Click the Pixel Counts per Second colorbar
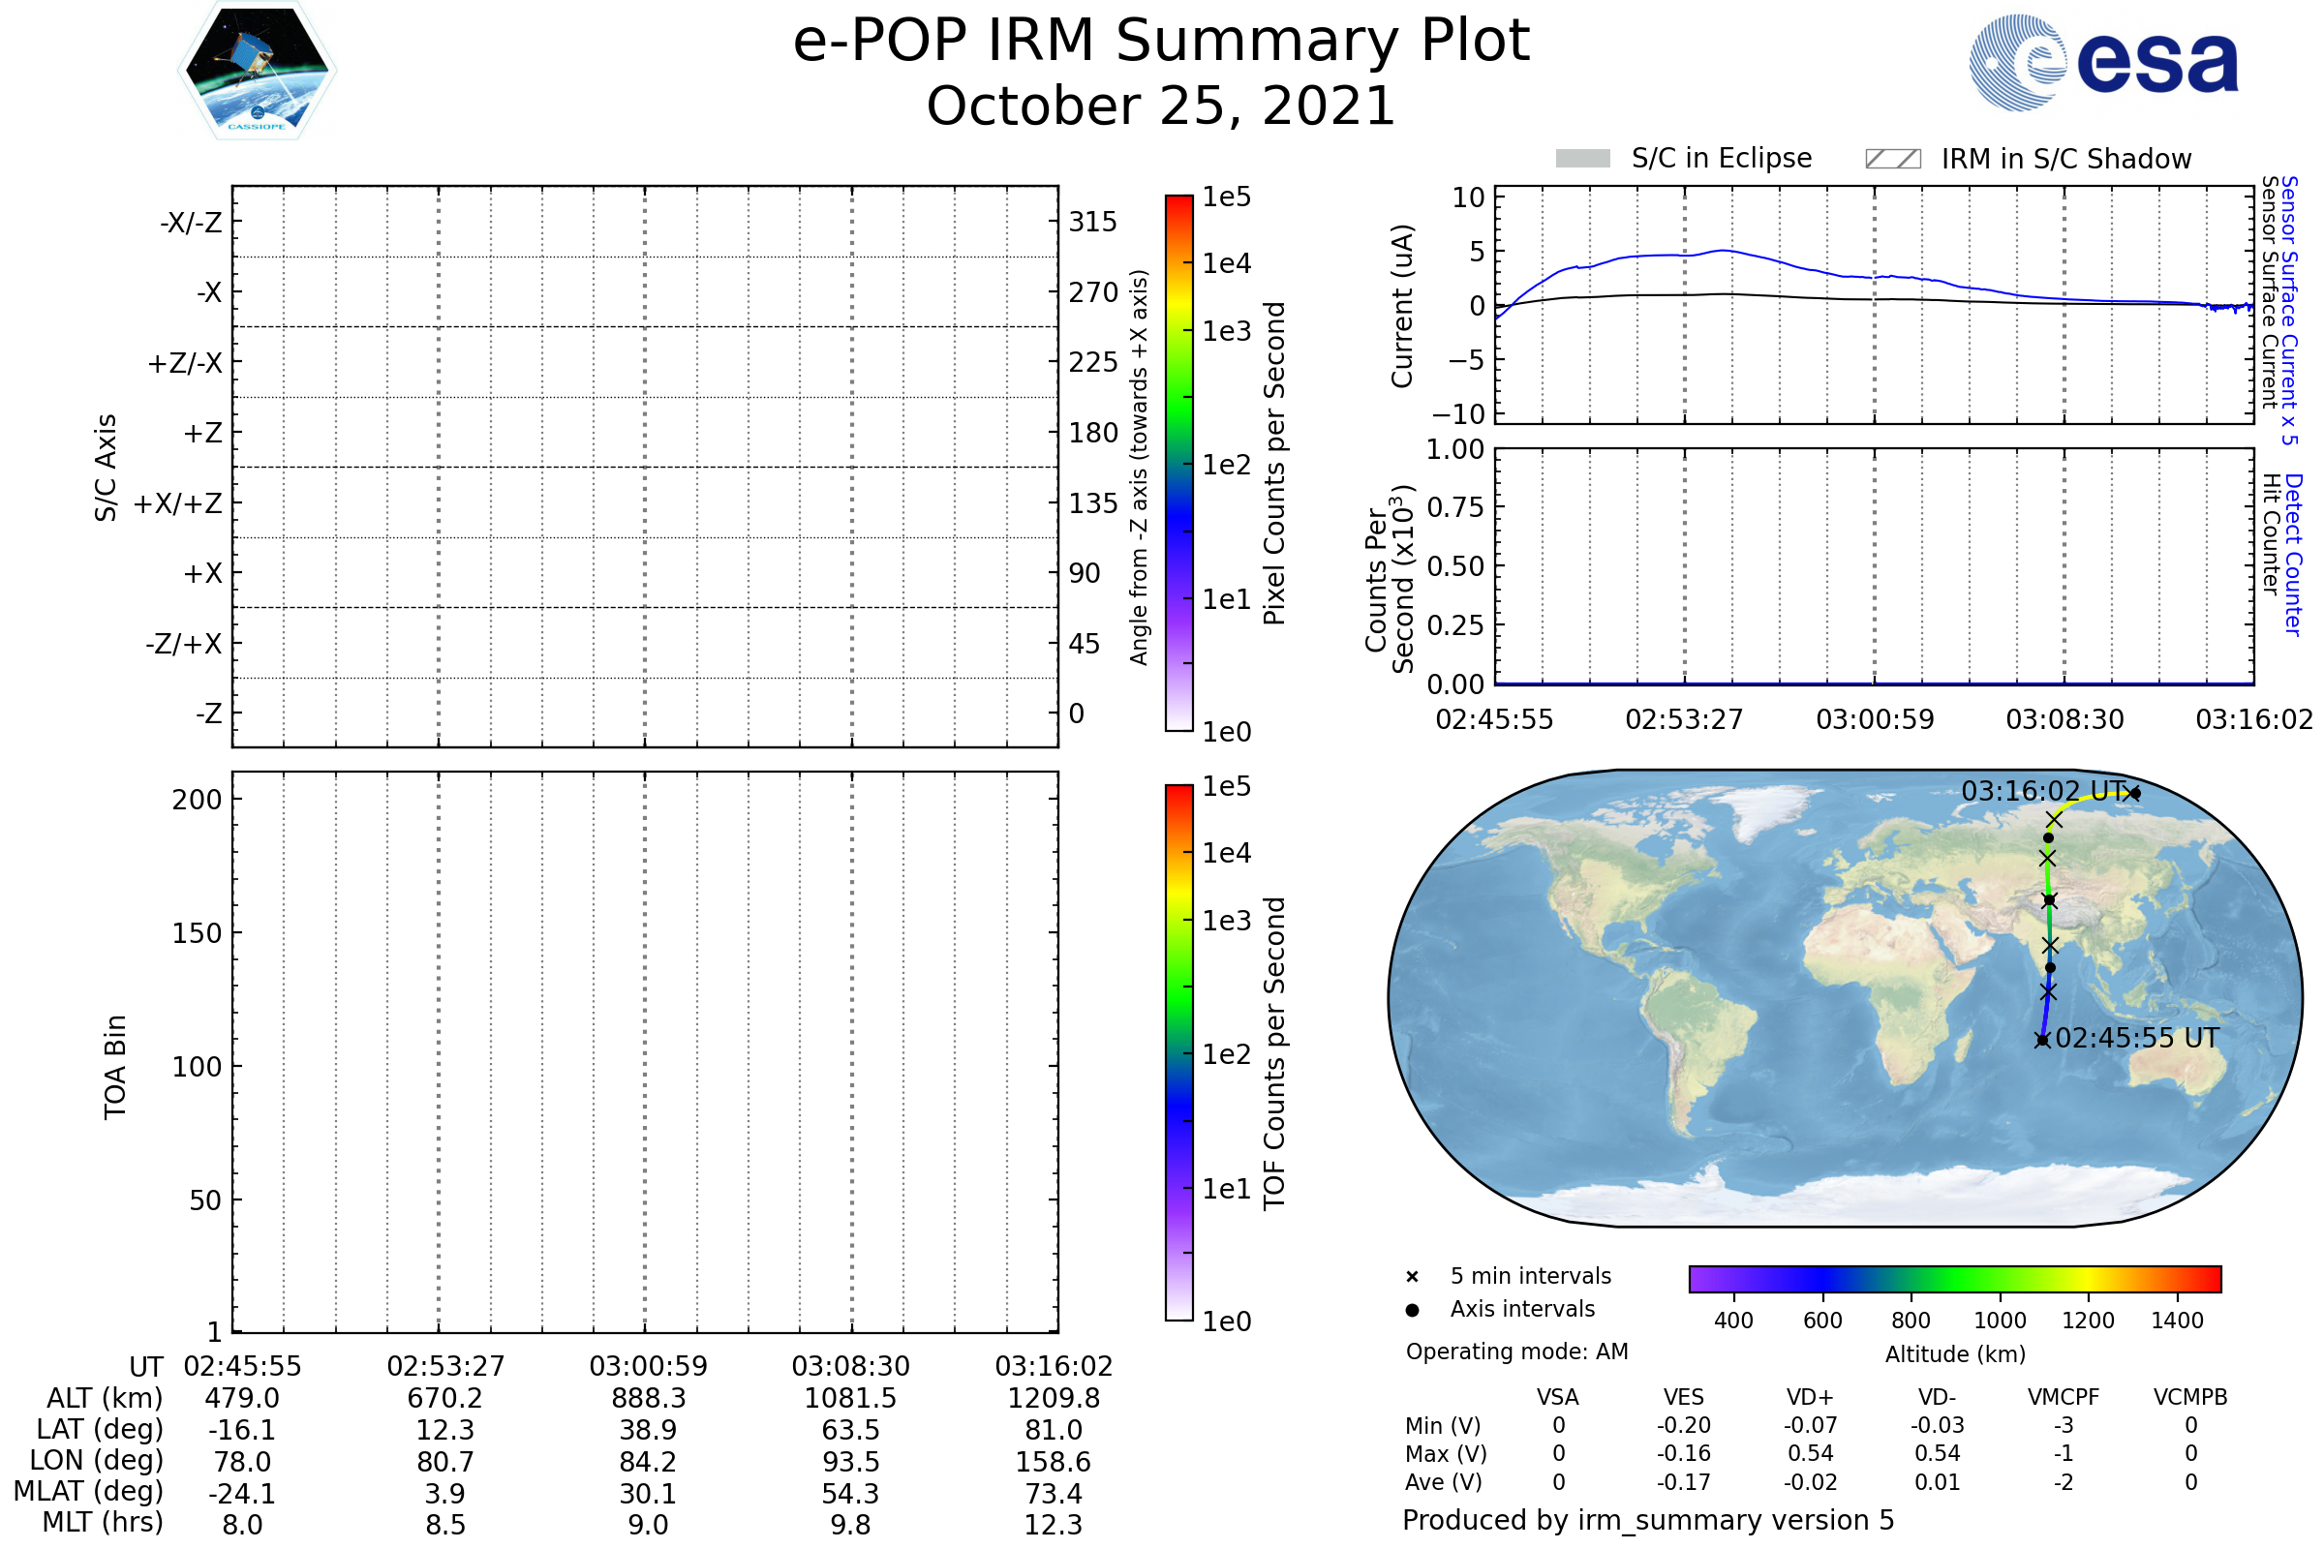The image size is (2324, 1549). [x=1179, y=464]
